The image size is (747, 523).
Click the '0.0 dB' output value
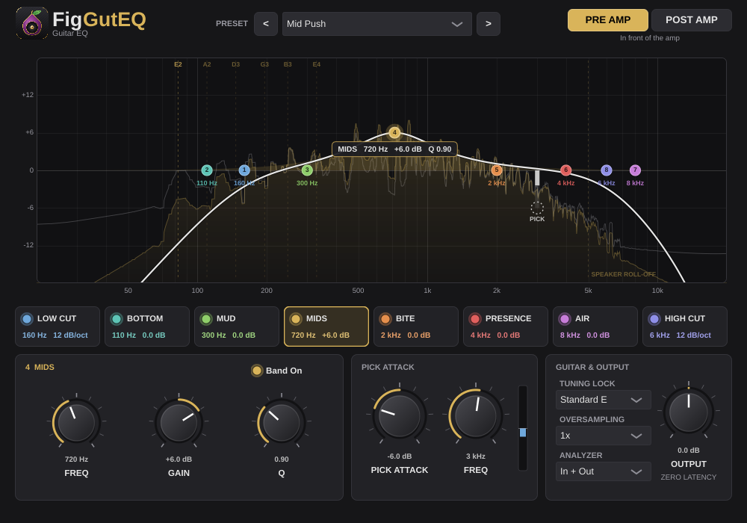point(689,450)
